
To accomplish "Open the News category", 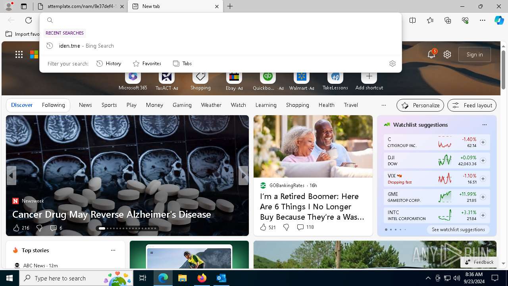I will 85,105.
